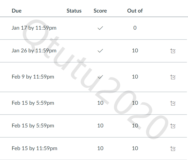Open scoring details for lower Feb 15 5:59pm row
Viewport: 188px width, 160px height.
tap(173, 126)
